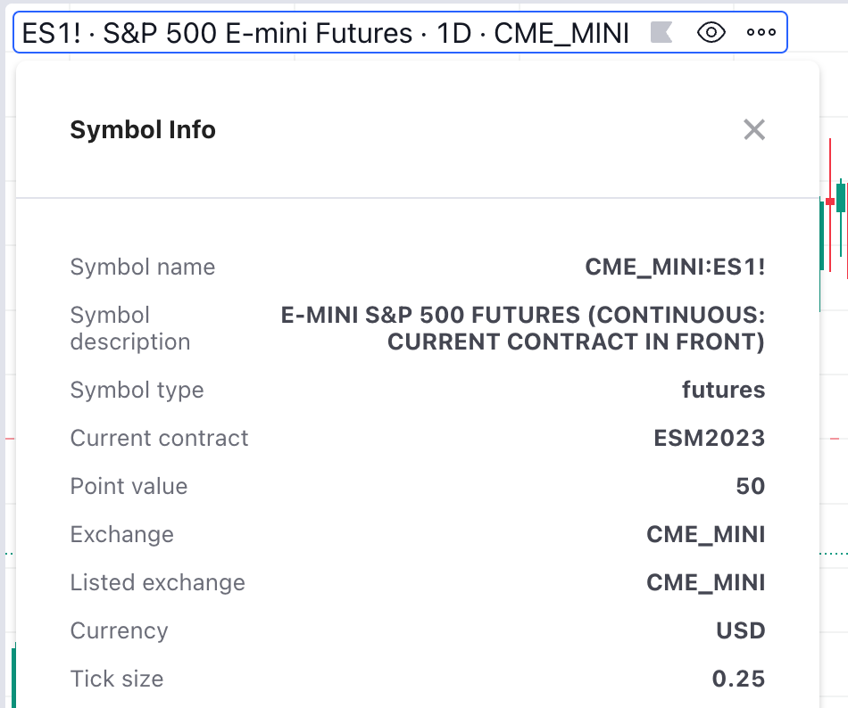Screen dimensions: 848x708
Task: Close the Symbol Info dialog
Action: pyautogui.click(x=754, y=130)
